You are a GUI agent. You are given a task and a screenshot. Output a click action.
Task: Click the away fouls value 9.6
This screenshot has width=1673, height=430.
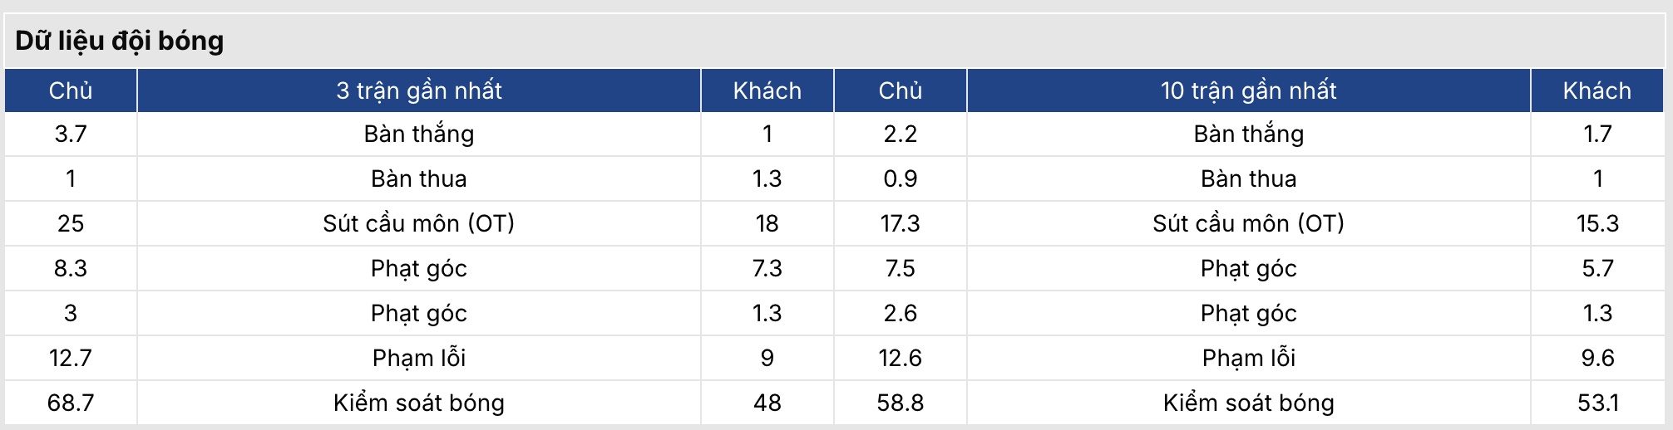click(1597, 358)
